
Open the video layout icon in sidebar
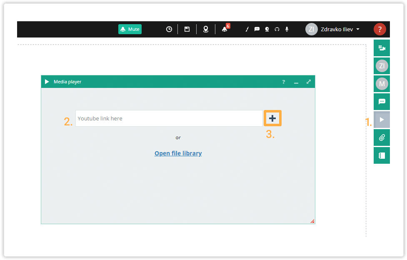pyautogui.click(x=382, y=48)
